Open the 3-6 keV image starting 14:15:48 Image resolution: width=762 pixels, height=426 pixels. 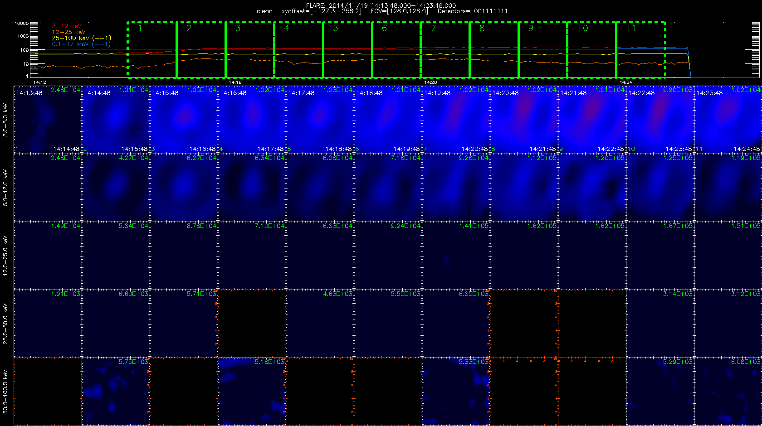(184, 119)
